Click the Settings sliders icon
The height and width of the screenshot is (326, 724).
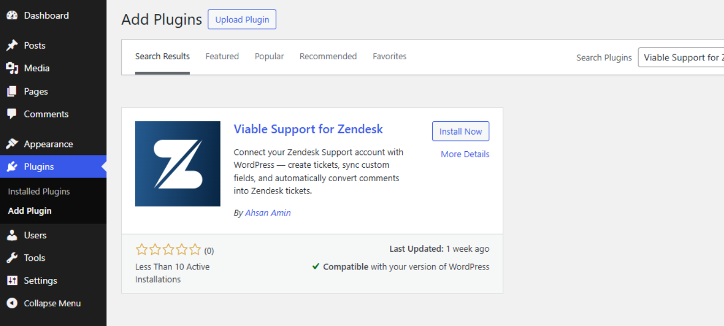click(12, 281)
